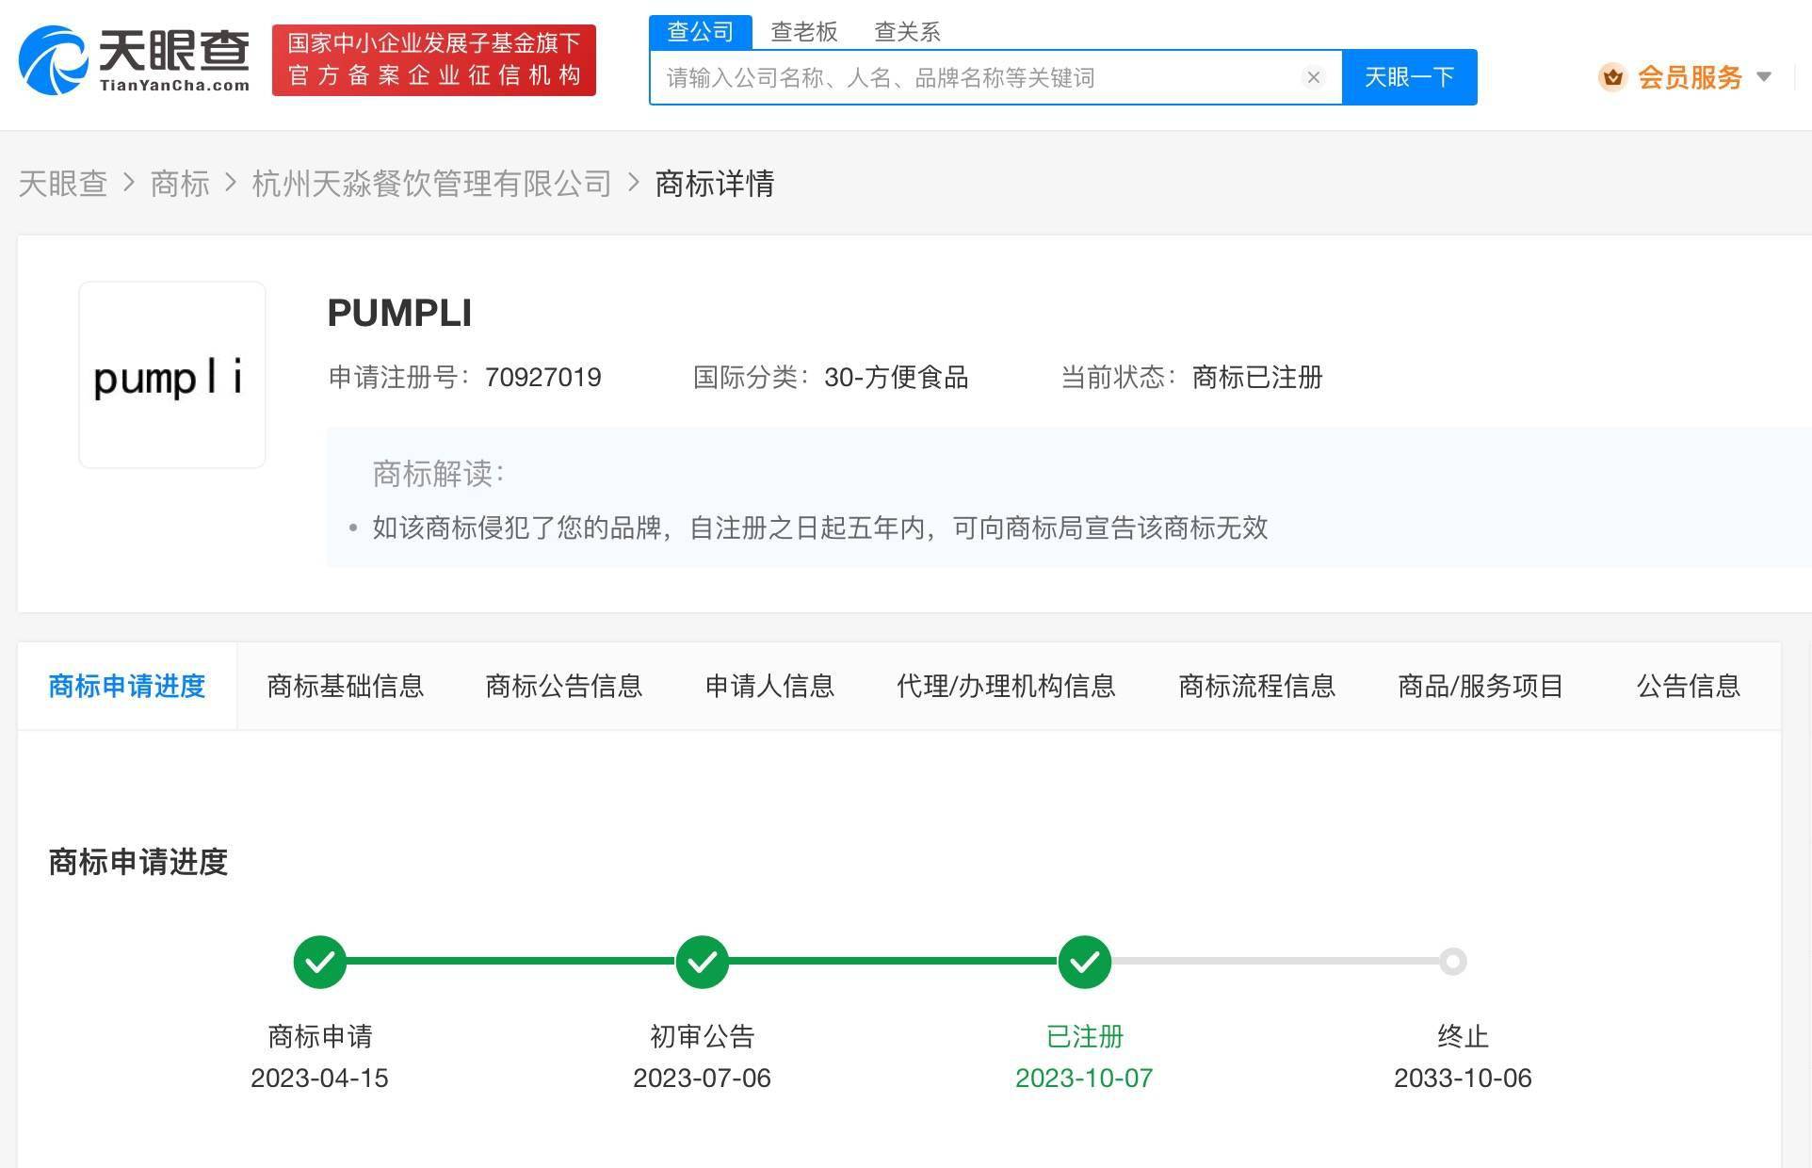Open the 商标基础信息 tab
This screenshot has width=1812, height=1168.
coord(345,686)
